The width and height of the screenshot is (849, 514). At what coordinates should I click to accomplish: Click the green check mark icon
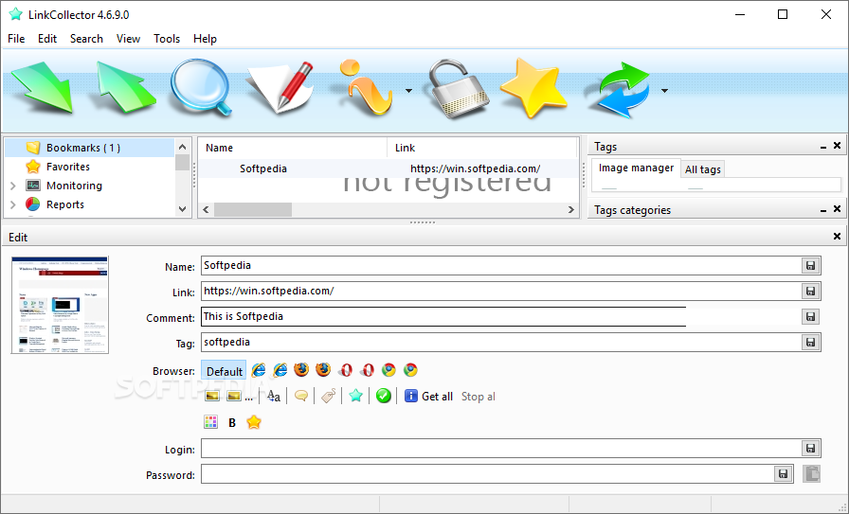(384, 396)
